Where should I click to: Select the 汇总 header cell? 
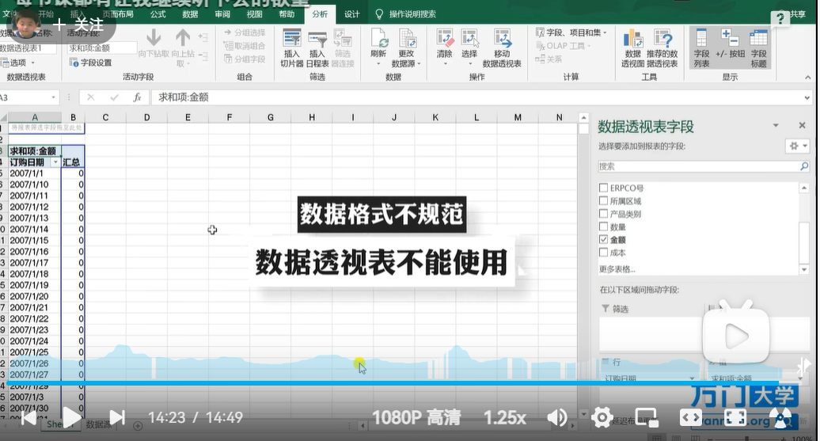(73, 162)
